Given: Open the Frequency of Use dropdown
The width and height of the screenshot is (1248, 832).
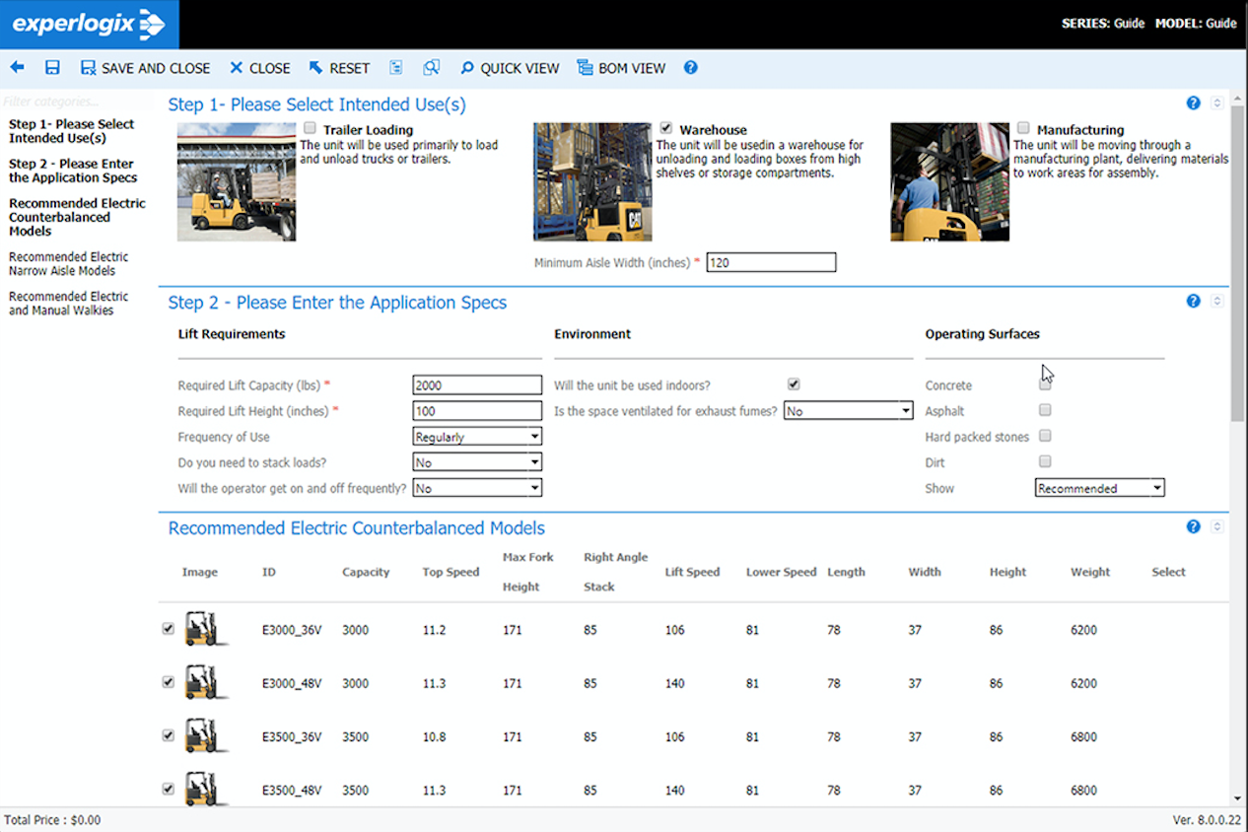Looking at the screenshot, I should pos(477,437).
